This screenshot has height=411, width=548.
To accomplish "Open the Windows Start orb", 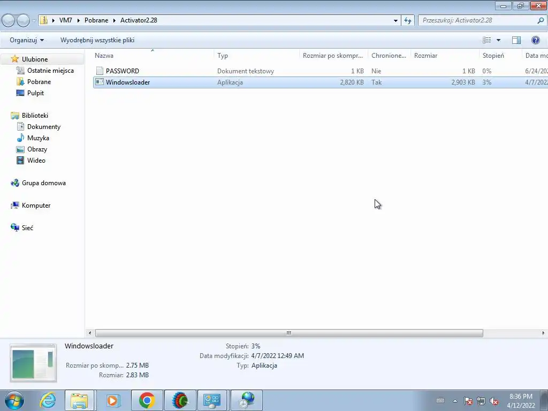I will (14, 400).
